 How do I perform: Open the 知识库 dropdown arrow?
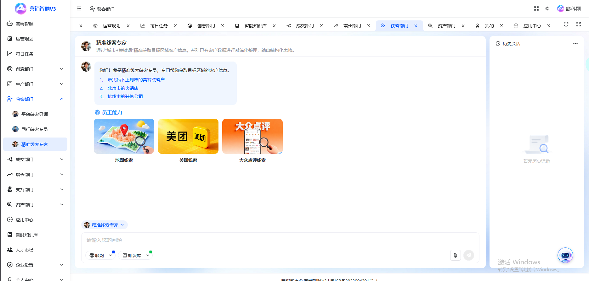click(148, 255)
